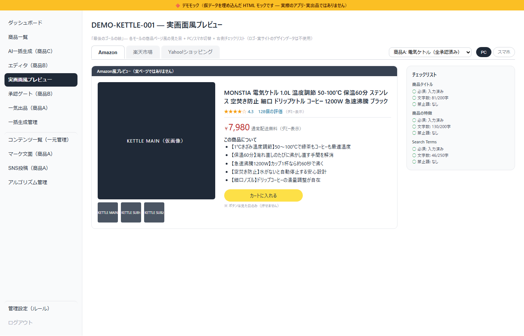Click the 【細口ノズル】 bullet
This screenshot has height=336, width=524.
275,180
